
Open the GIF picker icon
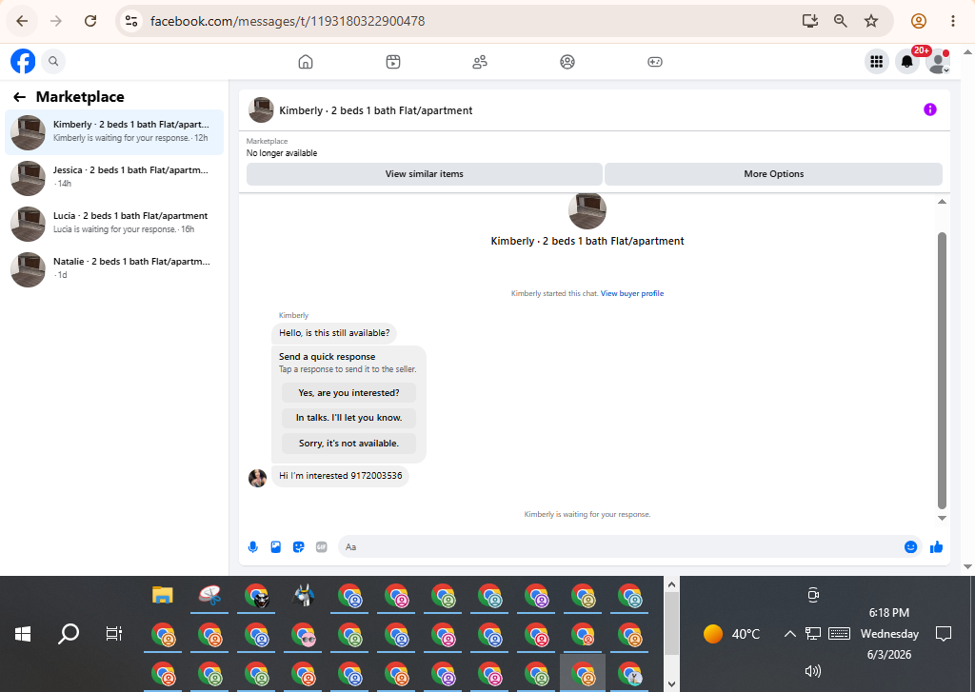coord(322,547)
